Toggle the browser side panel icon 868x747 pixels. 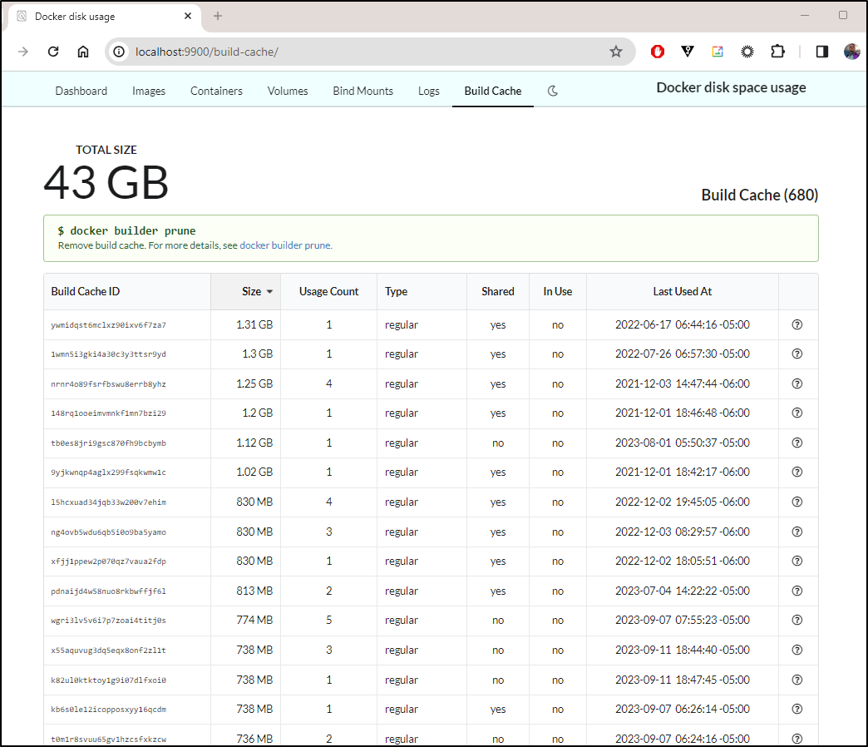[822, 52]
